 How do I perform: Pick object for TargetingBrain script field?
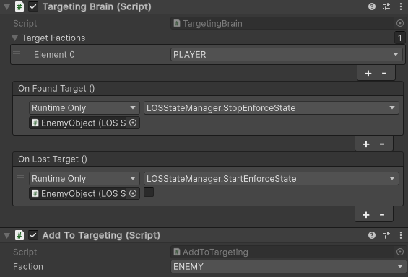[x=400, y=23]
